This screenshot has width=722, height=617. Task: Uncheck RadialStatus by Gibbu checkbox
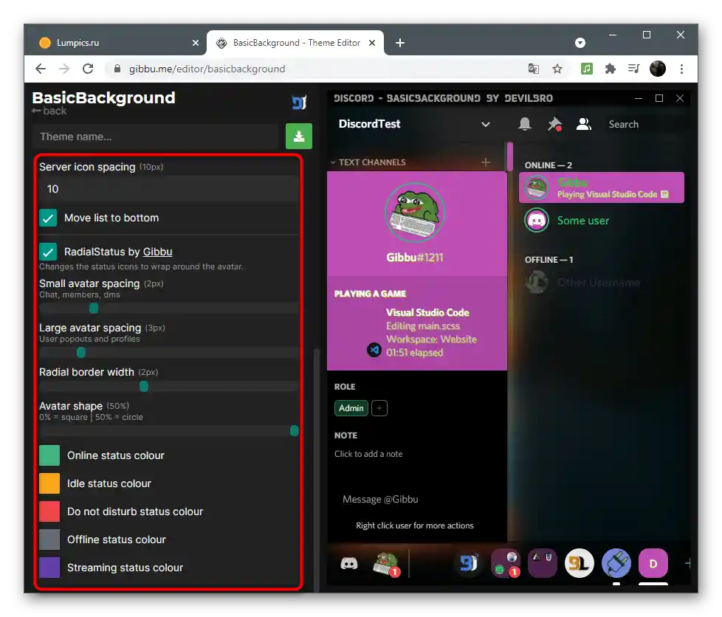48,252
